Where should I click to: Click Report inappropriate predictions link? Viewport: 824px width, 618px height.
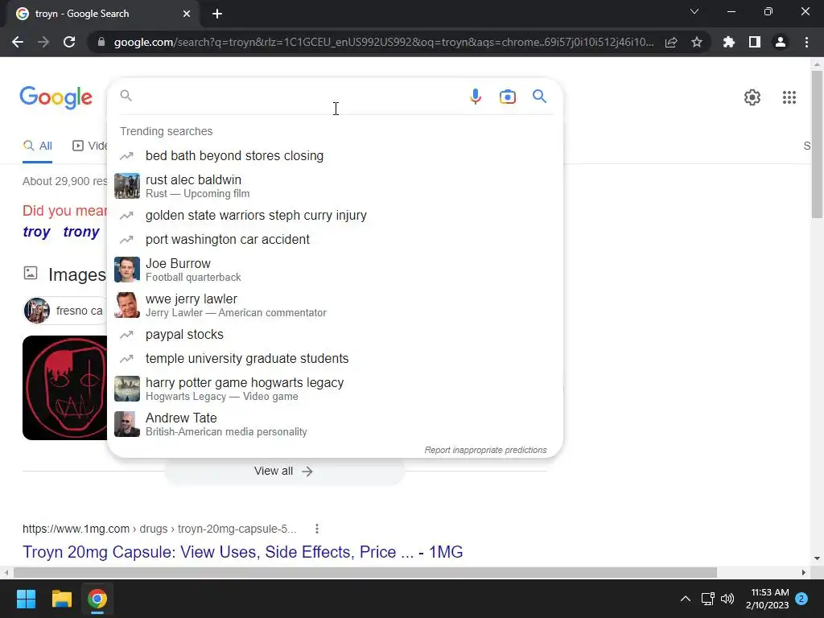pos(485,450)
